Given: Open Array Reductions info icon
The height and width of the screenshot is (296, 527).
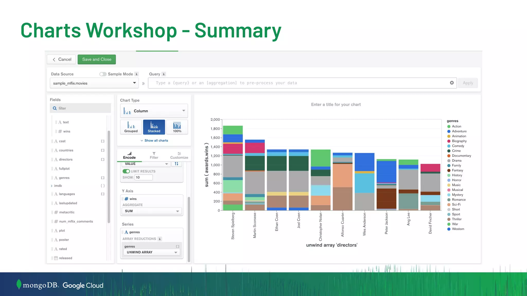Looking at the screenshot, I should pyautogui.click(x=160, y=239).
